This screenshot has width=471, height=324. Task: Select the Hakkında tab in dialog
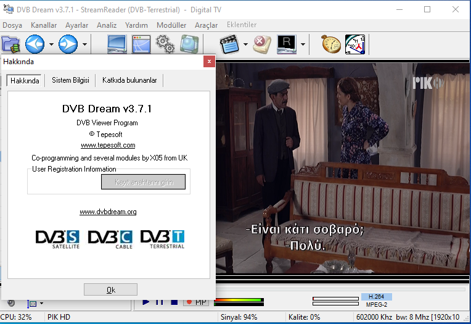(25, 81)
